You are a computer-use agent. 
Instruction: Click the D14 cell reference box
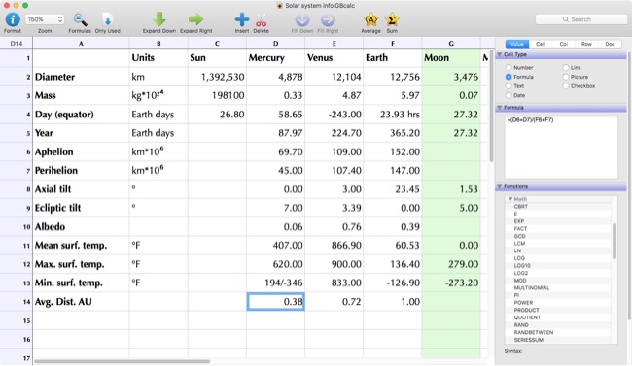(x=17, y=43)
